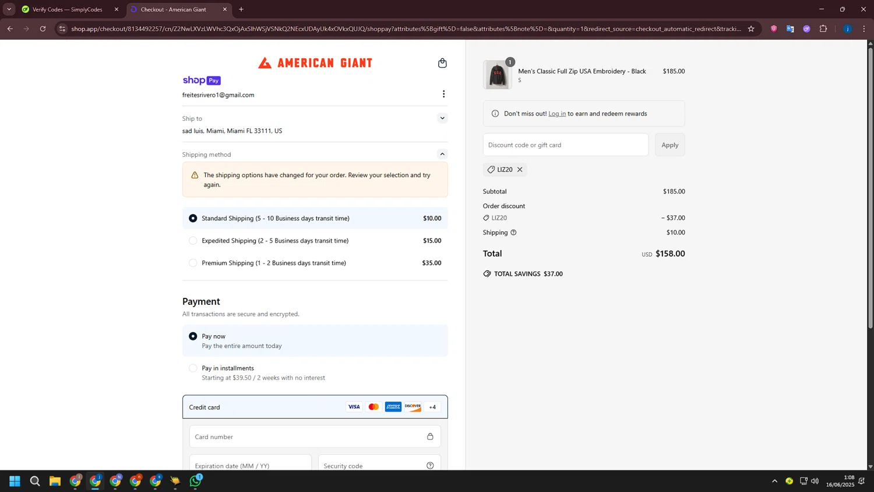Open Windows taskbar search

[35, 481]
